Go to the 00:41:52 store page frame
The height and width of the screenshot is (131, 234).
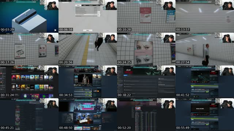205,82
